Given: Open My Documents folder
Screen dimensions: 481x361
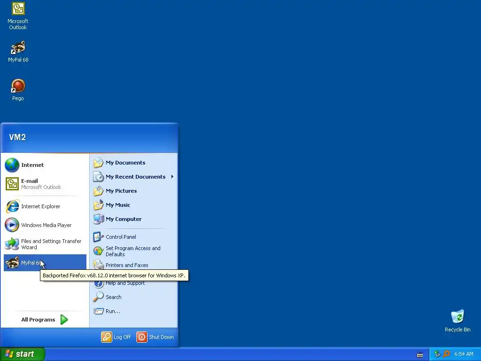Looking at the screenshot, I should [133, 163].
